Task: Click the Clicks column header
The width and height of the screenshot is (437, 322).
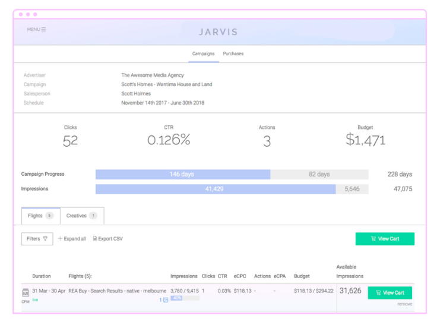Action: [x=208, y=276]
